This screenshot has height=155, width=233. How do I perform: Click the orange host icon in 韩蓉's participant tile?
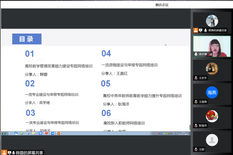pyautogui.click(x=196, y=30)
